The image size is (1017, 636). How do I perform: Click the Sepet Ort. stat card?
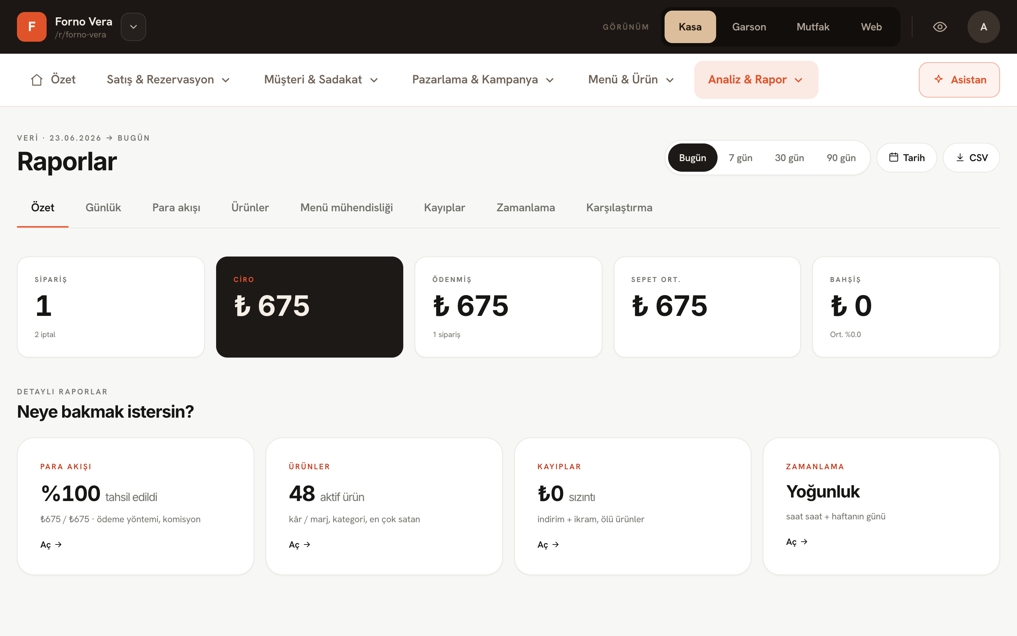tap(707, 307)
